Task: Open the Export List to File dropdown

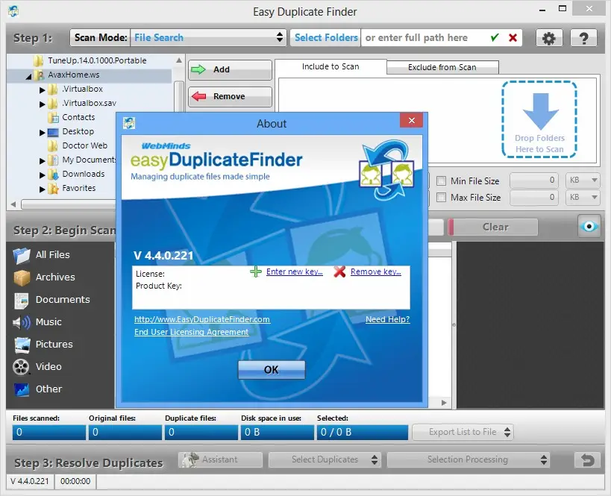Action: [463, 432]
